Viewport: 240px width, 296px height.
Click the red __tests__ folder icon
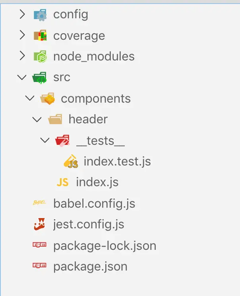62,140
